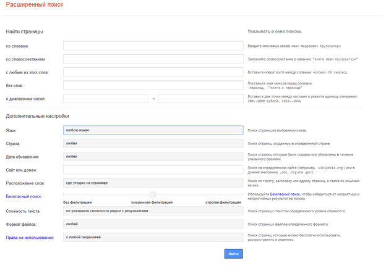Click the first number range field
This screenshot has height=266, width=386.
(x=105, y=98)
